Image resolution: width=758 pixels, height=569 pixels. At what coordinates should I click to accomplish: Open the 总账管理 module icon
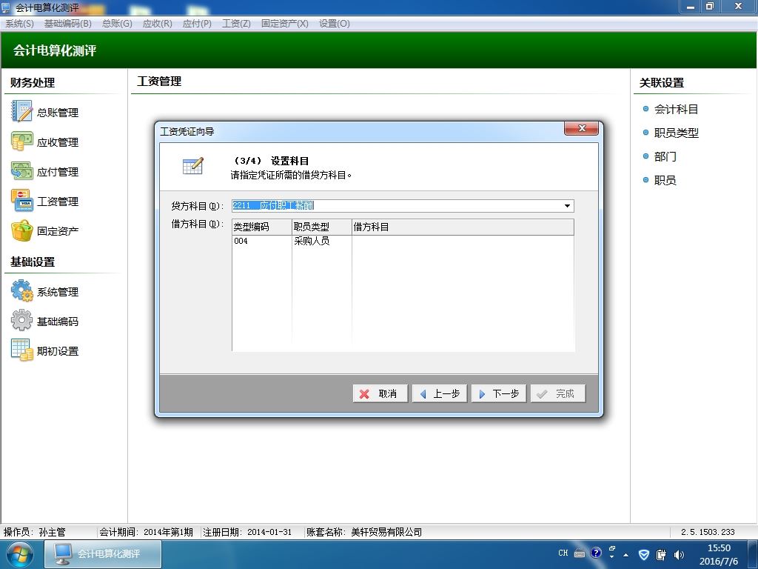click(x=21, y=111)
